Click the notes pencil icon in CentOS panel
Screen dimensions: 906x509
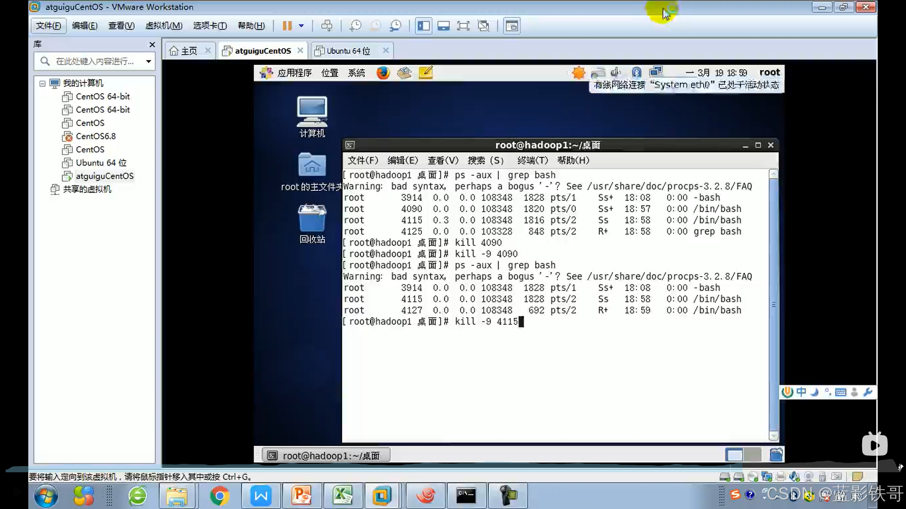(x=426, y=73)
